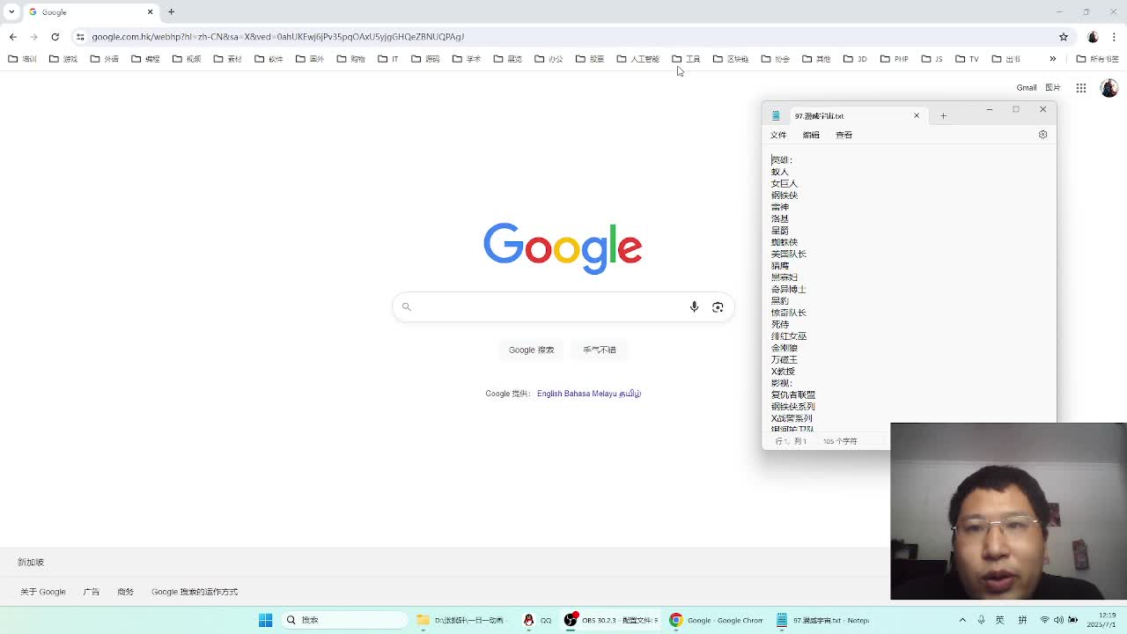Open the 人工智能 bookmark folder

638,59
